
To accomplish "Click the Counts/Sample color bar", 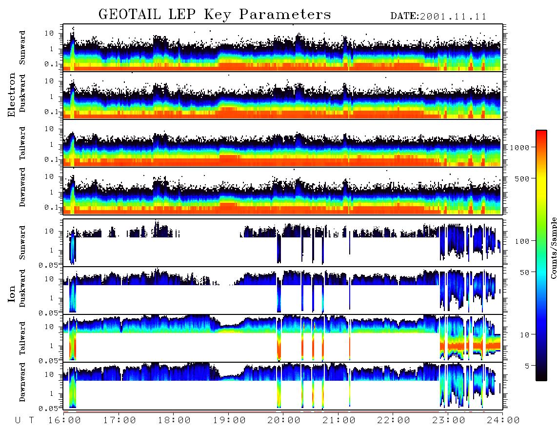I will [x=541, y=255].
